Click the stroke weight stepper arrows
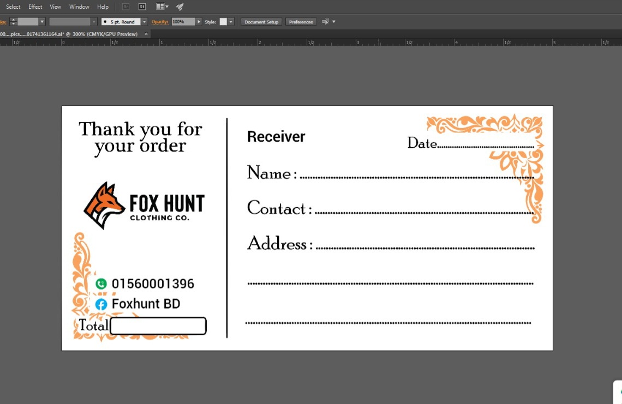This screenshot has height=404, width=622. click(x=13, y=22)
